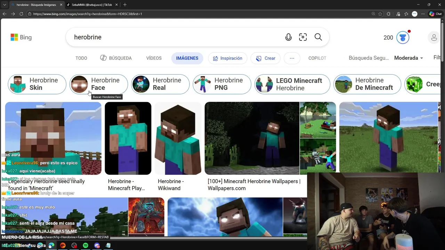Open OBS recording app in taskbar
The height and width of the screenshot is (250, 445).
[74, 245]
